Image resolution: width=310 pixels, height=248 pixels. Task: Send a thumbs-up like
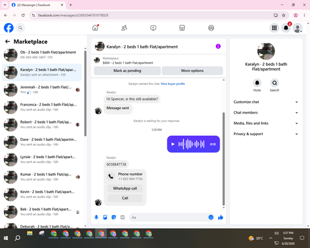click(x=221, y=217)
